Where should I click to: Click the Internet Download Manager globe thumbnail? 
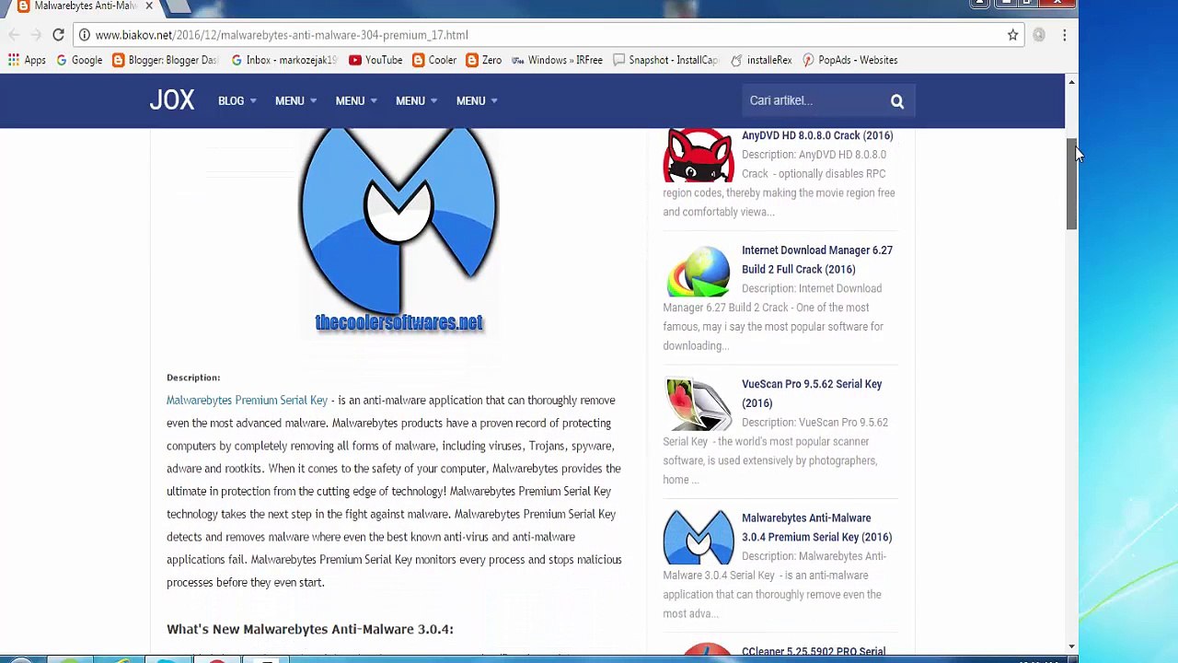(x=699, y=271)
